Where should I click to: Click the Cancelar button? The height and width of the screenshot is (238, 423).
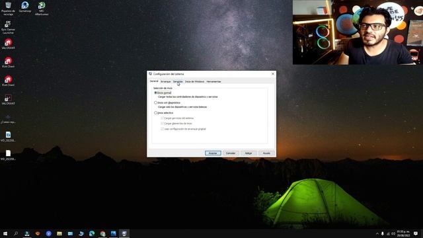click(231, 153)
